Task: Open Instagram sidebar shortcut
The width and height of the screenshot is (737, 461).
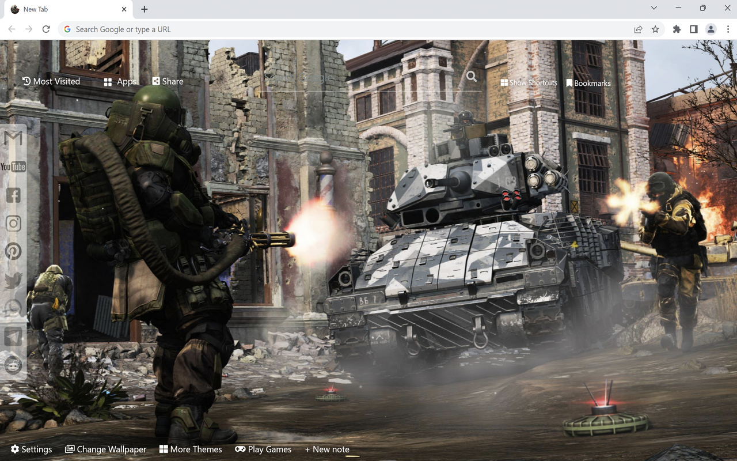Action: point(13,224)
